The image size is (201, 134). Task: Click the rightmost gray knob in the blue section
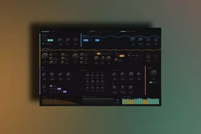coord(156,40)
